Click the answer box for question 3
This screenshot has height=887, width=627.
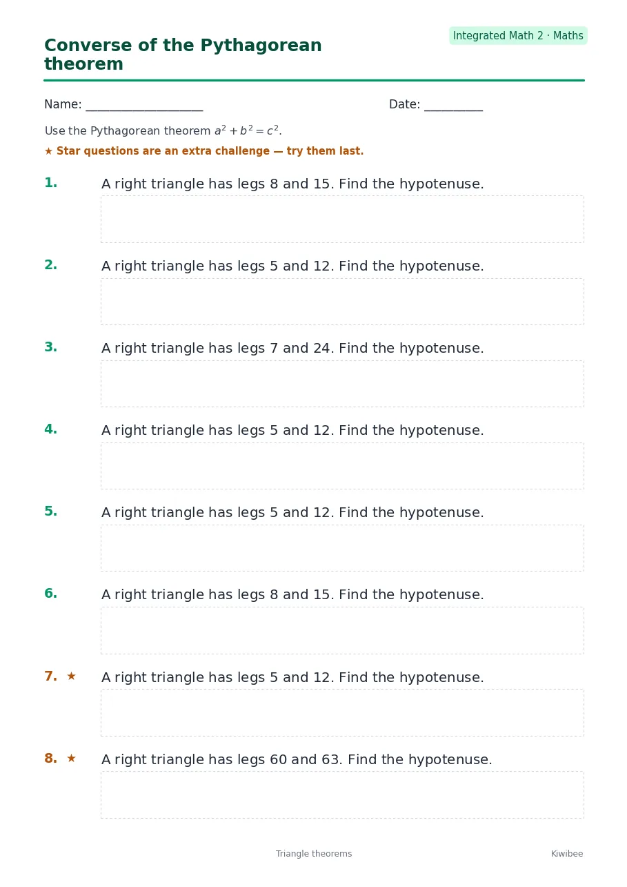pos(342,384)
